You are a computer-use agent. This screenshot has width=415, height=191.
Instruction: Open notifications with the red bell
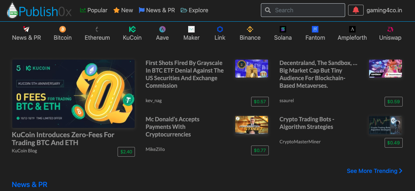[x=356, y=10]
